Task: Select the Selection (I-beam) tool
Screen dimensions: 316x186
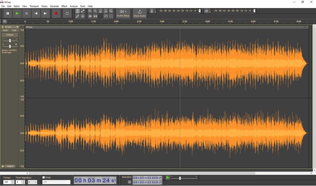Action: (77, 11)
